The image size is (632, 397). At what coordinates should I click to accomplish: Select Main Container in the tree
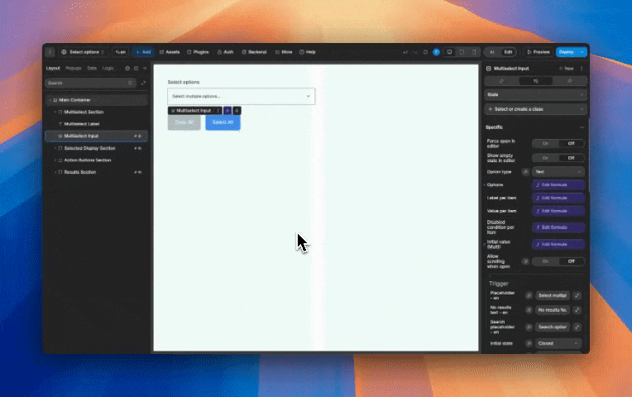(x=96, y=100)
